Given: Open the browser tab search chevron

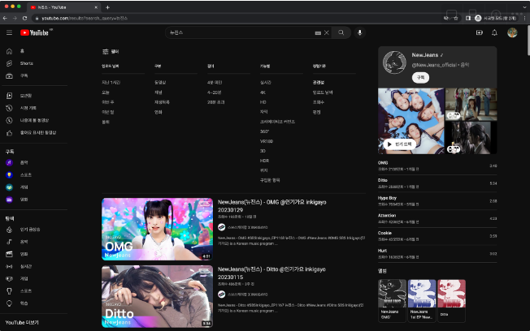Looking at the screenshot, I should (x=524, y=7).
